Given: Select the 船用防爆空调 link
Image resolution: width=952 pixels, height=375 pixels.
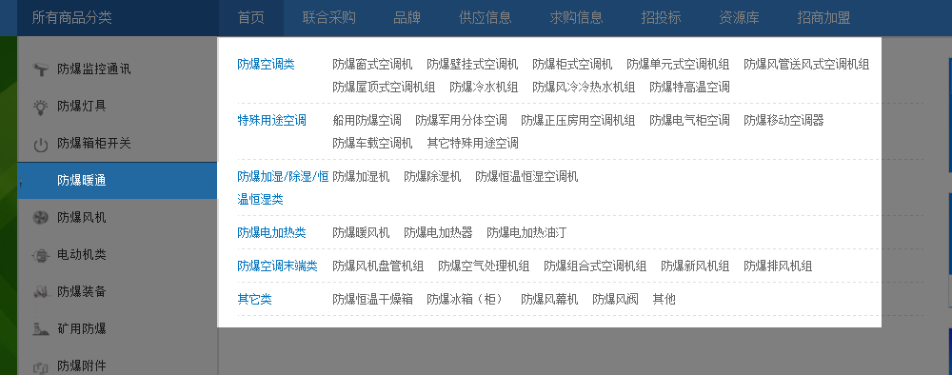Looking at the screenshot, I should [x=367, y=120].
